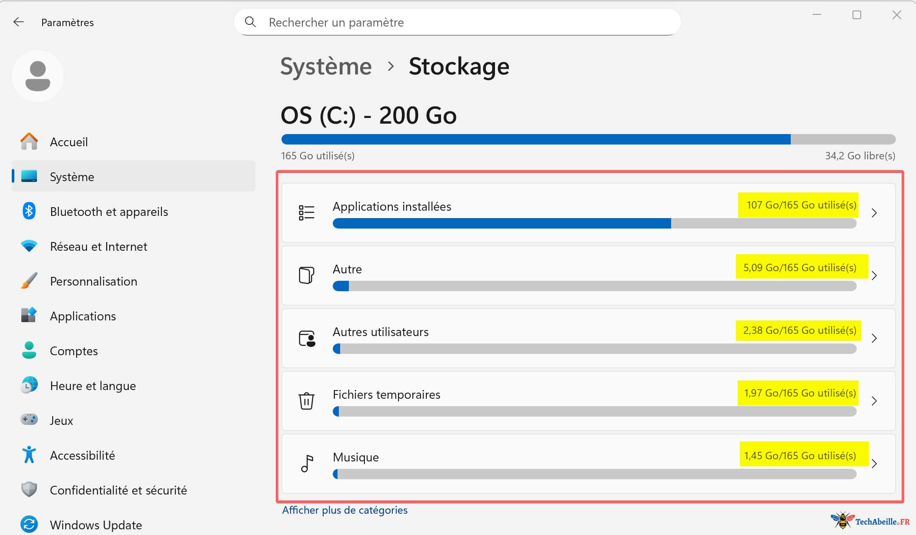Click the Jeux gamepad icon
916x535 pixels.
pos(29,420)
